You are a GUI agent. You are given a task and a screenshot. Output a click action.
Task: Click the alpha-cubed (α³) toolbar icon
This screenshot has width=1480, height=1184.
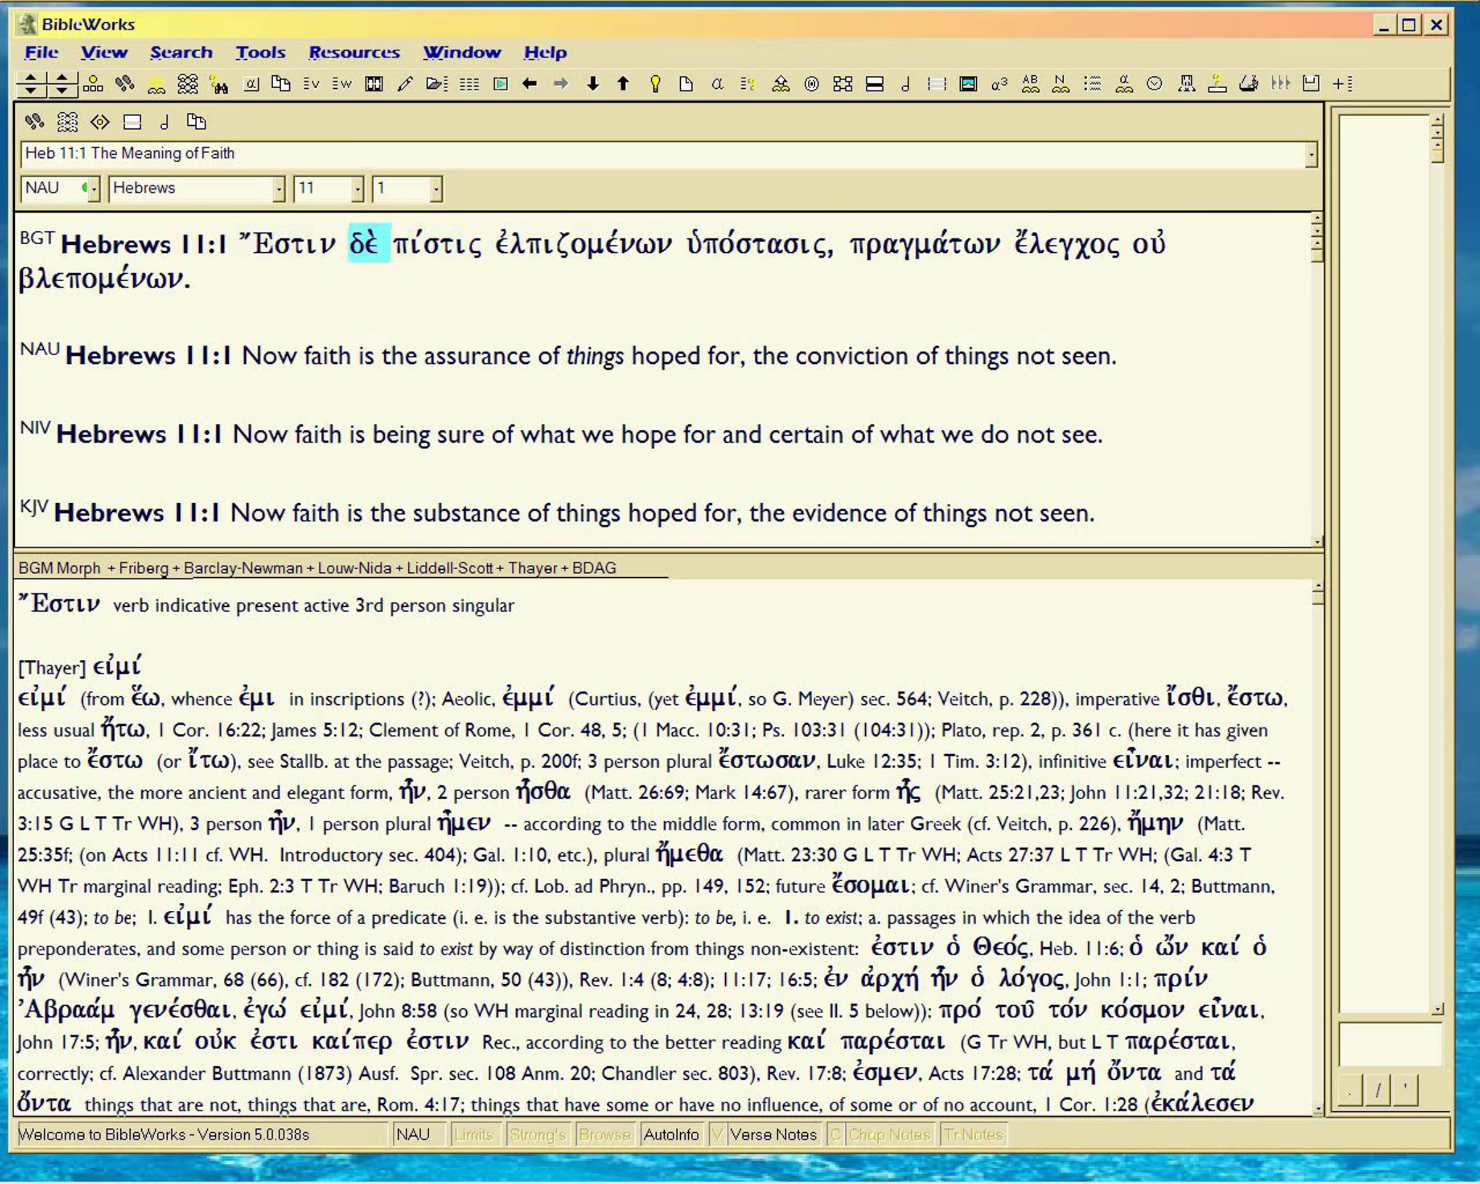[1000, 84]
